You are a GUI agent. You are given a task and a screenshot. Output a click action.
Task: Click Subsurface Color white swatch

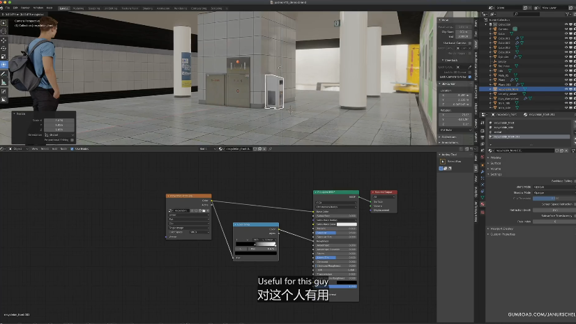347,224
